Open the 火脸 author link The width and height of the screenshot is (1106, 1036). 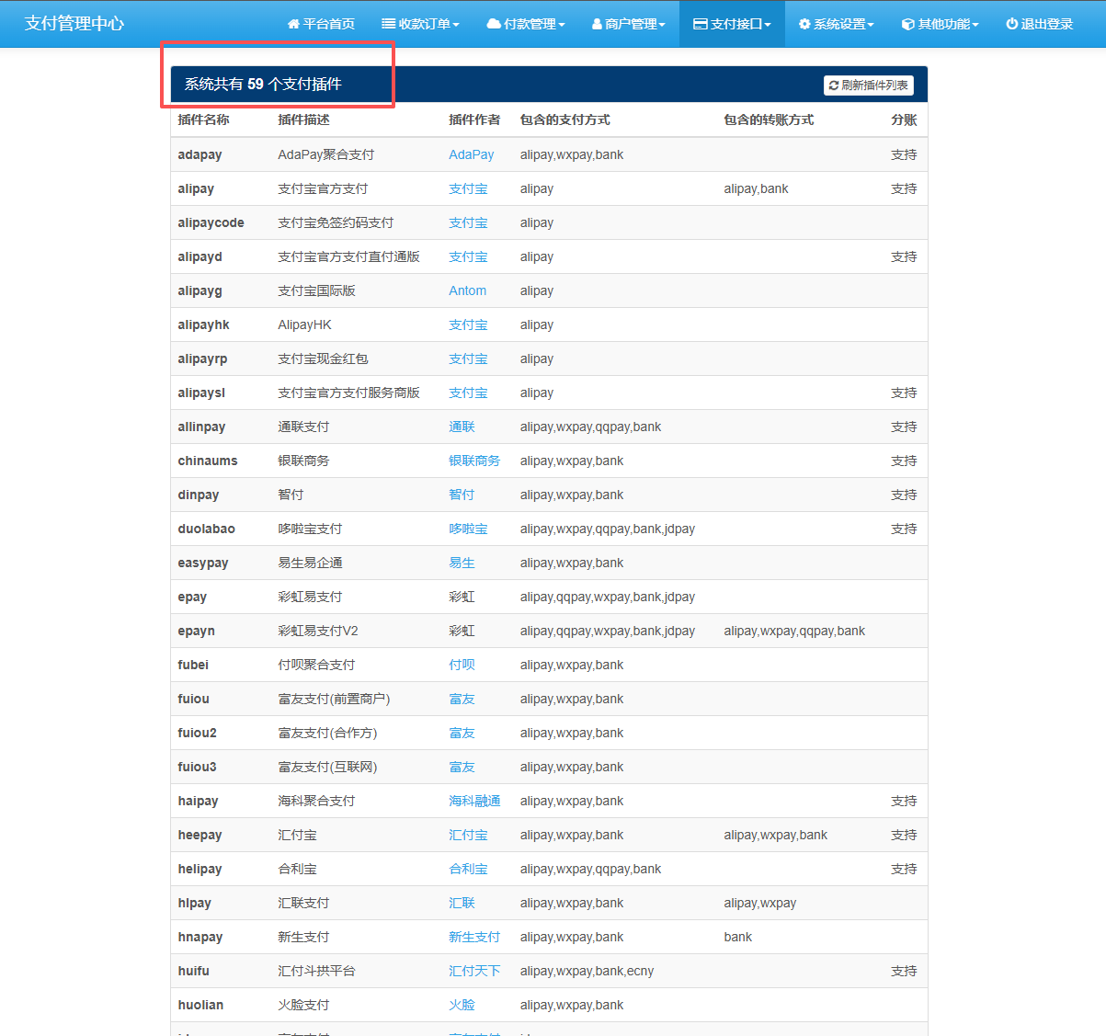tap(462, 1005)
